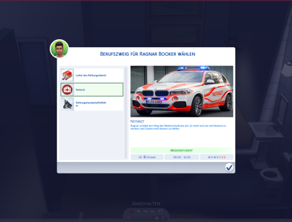Screen dimensions: 292x222
Task: Select the Notarzt career branch
Action: point(92,89)
